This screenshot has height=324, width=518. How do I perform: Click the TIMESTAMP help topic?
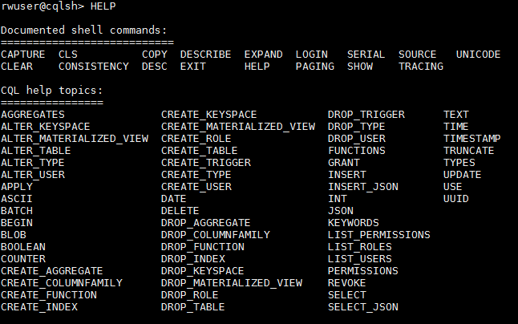click(x=472, y=139)
